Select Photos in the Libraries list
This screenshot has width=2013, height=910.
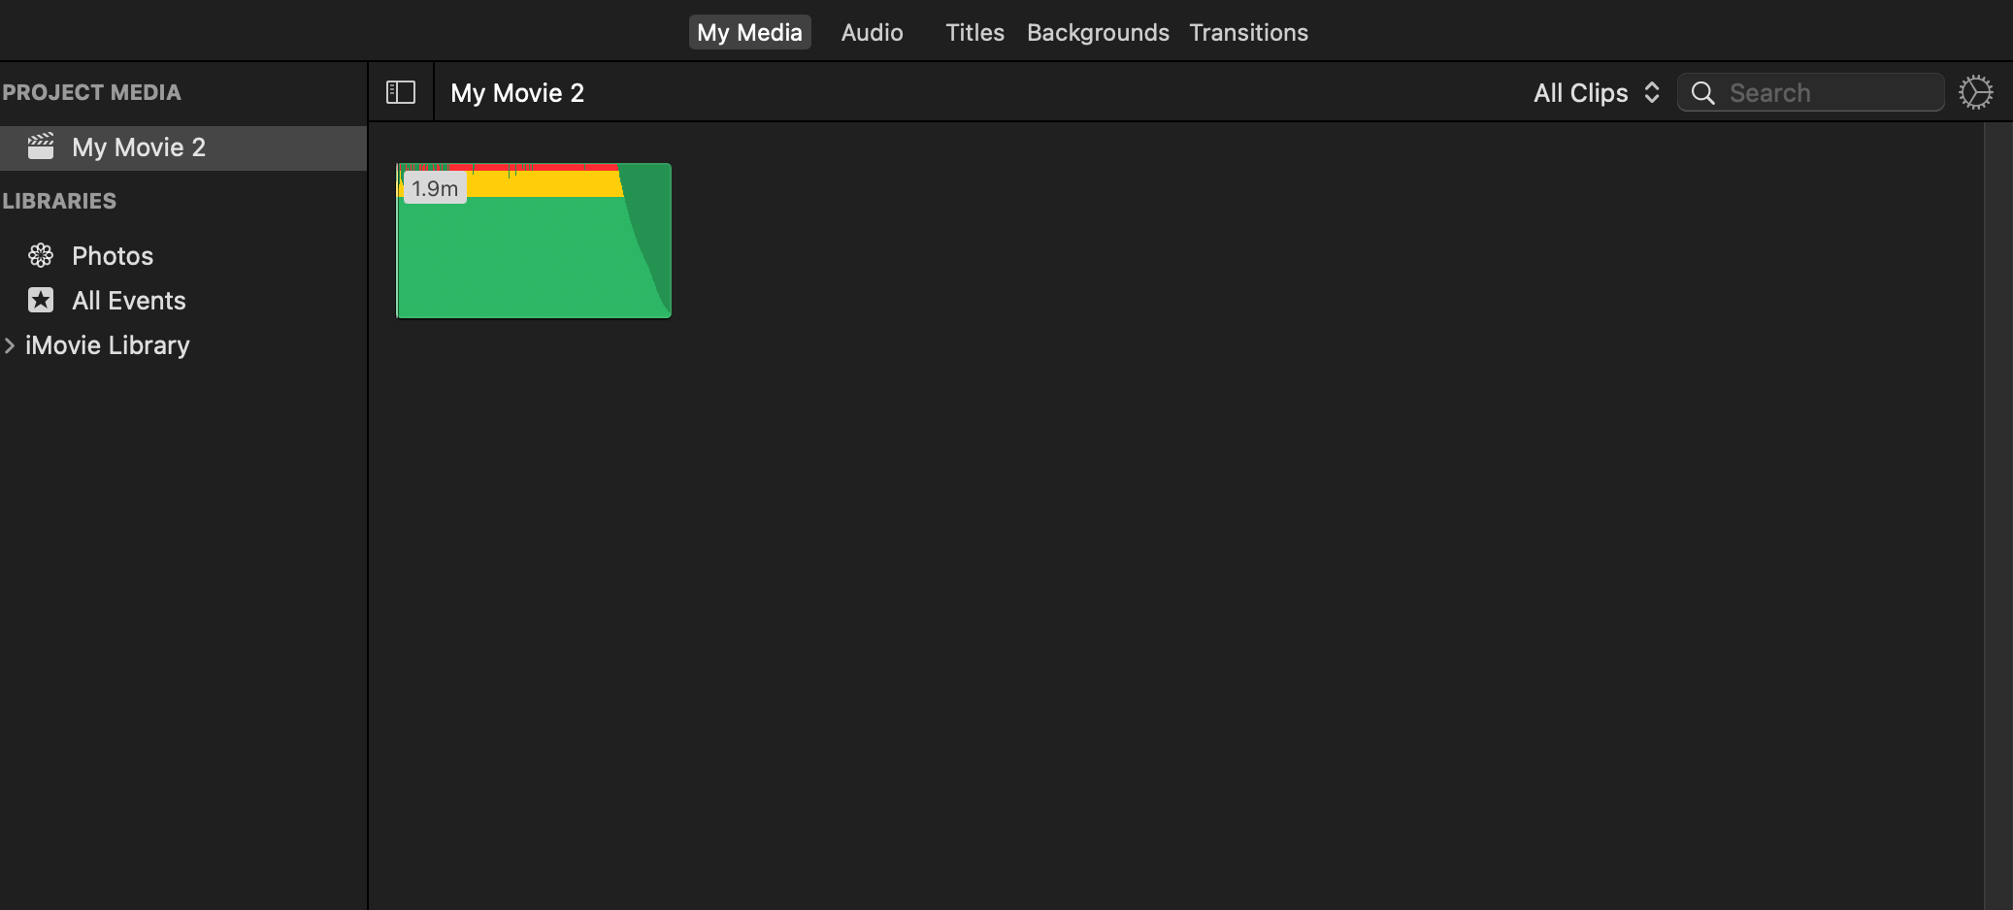click(x=112, y=254)
